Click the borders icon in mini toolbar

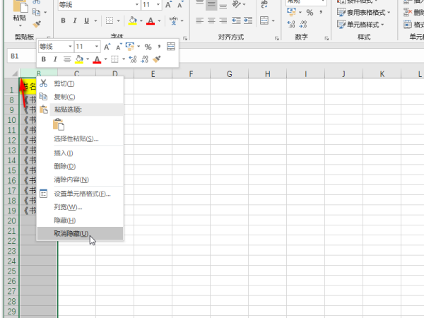coord(115,59)
